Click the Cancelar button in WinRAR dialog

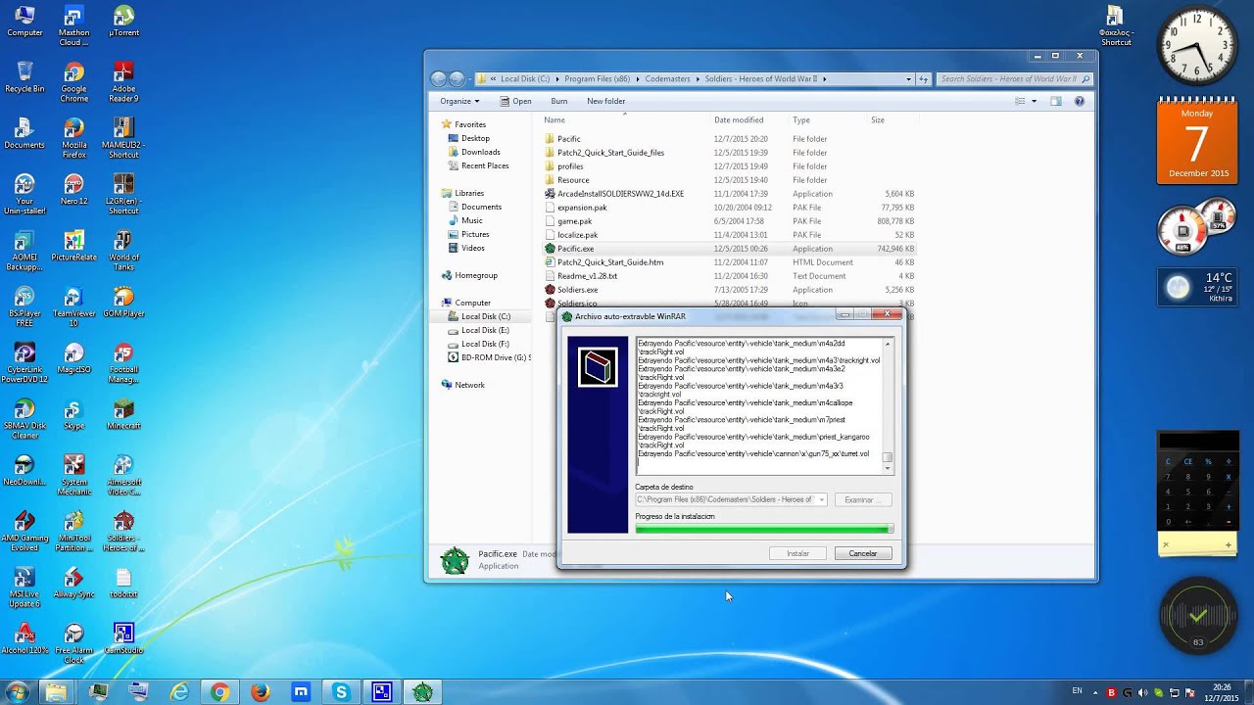tap(863, 553)
